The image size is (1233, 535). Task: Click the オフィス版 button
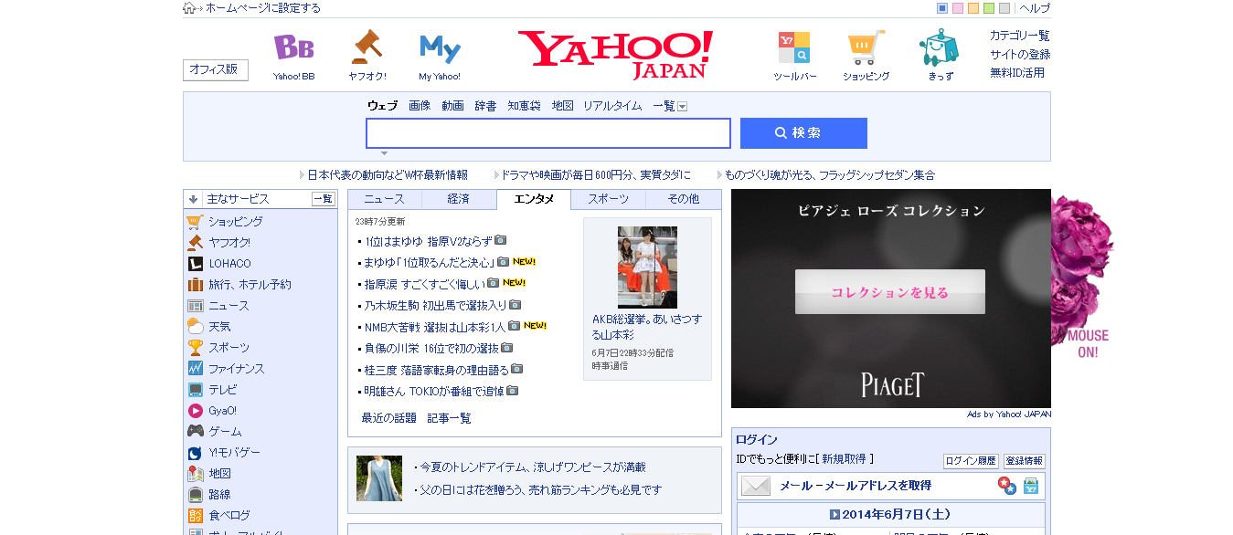pyautogui.click(x=216, y=69)
